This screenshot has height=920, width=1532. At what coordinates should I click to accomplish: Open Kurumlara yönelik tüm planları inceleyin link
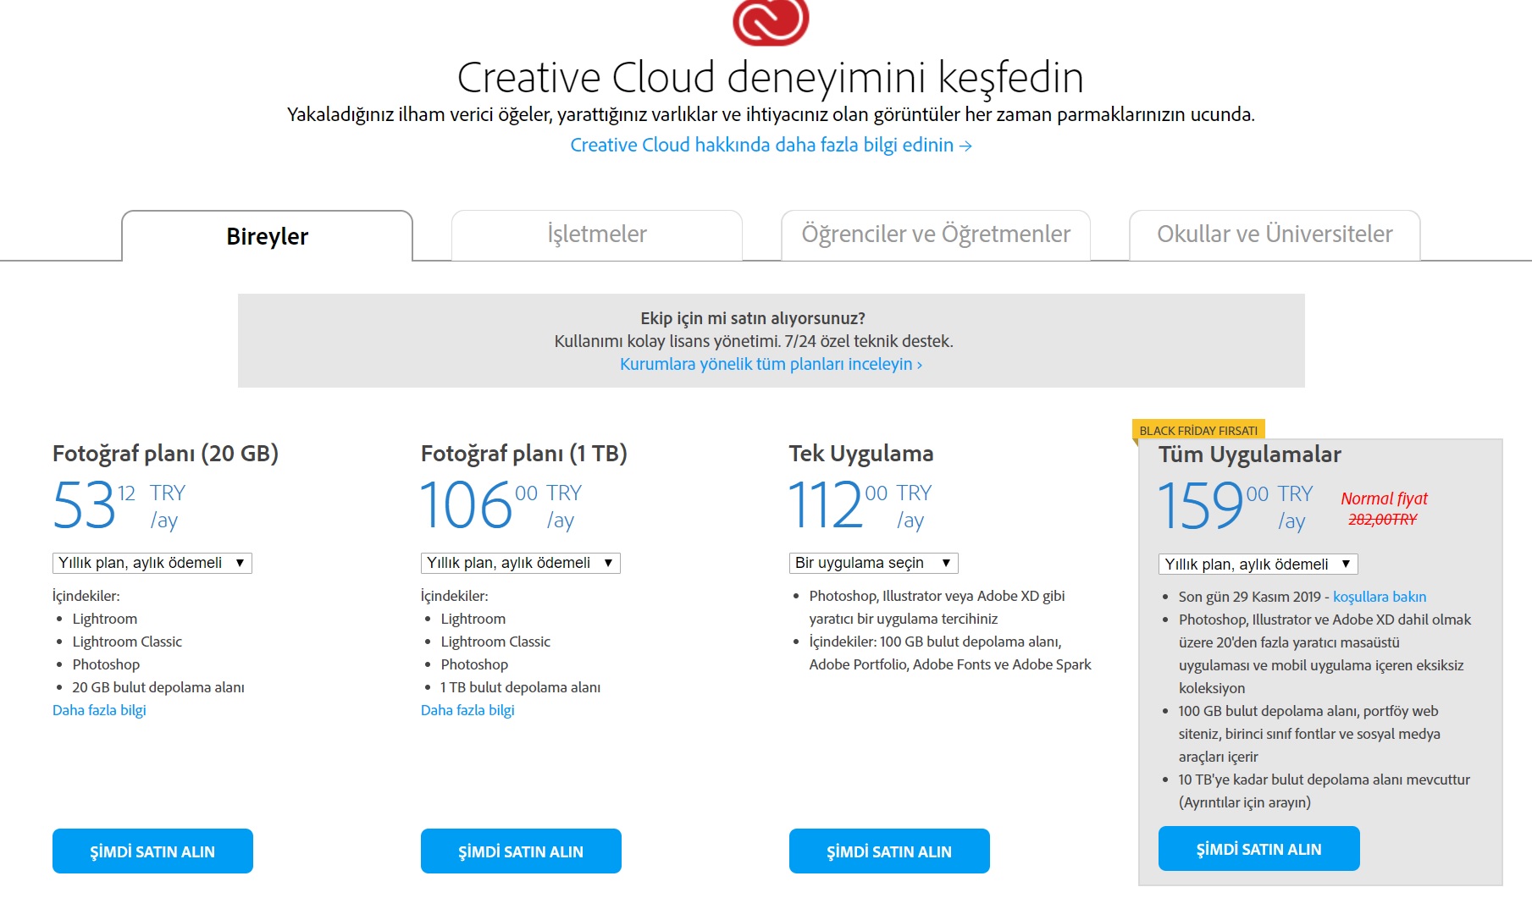(x=771, y=364)
